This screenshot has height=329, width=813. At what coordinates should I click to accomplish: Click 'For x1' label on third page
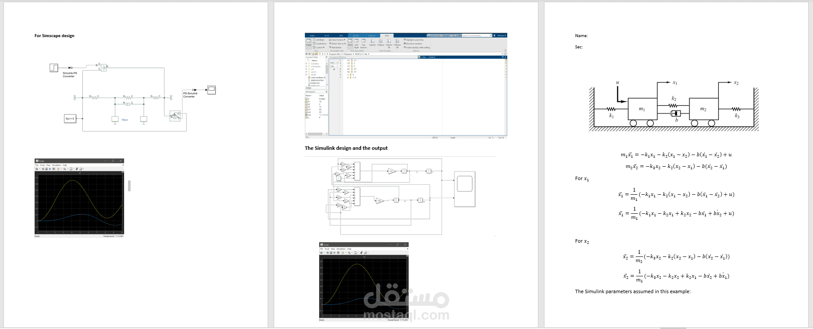(x=582, y=178)
